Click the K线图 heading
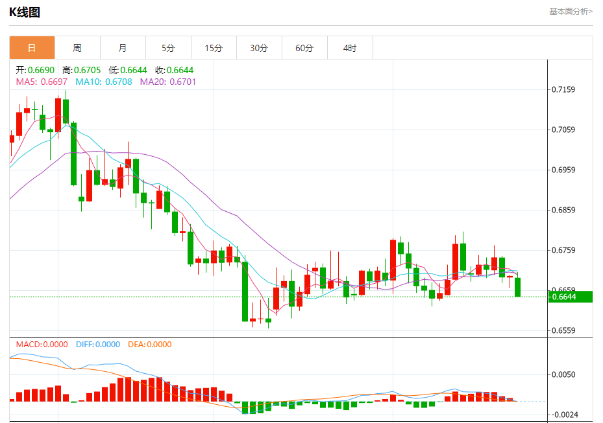The width and height of the screenshot is (603, 423). pyautogui.click(x=25, y=12)
